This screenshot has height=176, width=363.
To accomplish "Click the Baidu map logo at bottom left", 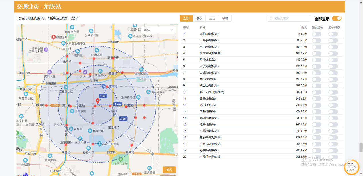I will coord(26,174).
